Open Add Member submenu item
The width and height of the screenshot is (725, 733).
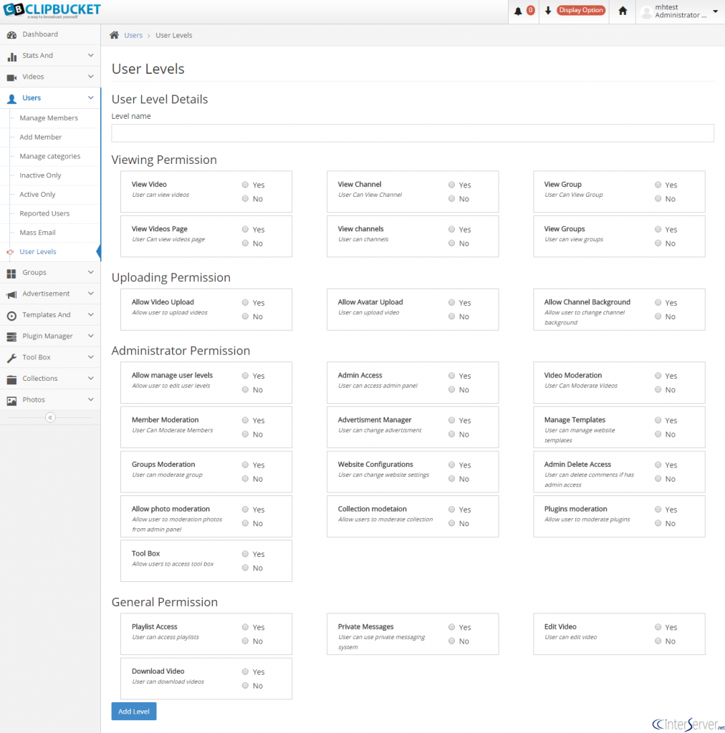click(41, 137)
